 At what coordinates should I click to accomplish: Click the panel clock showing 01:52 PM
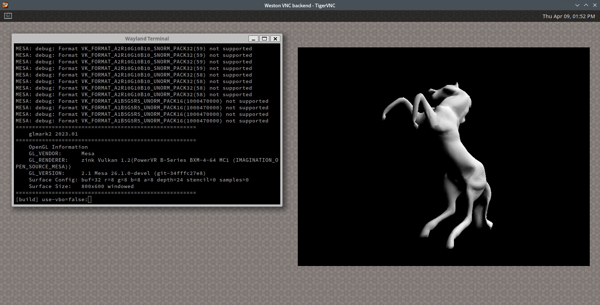569,16
